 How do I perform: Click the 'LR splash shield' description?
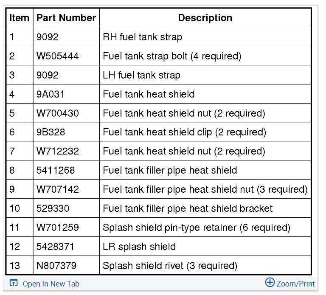coord(139,247)
